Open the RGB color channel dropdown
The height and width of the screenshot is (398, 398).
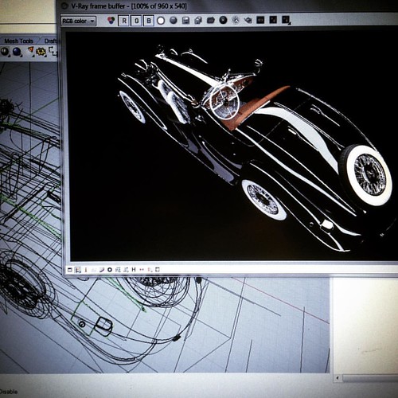[x=79, y=21]
